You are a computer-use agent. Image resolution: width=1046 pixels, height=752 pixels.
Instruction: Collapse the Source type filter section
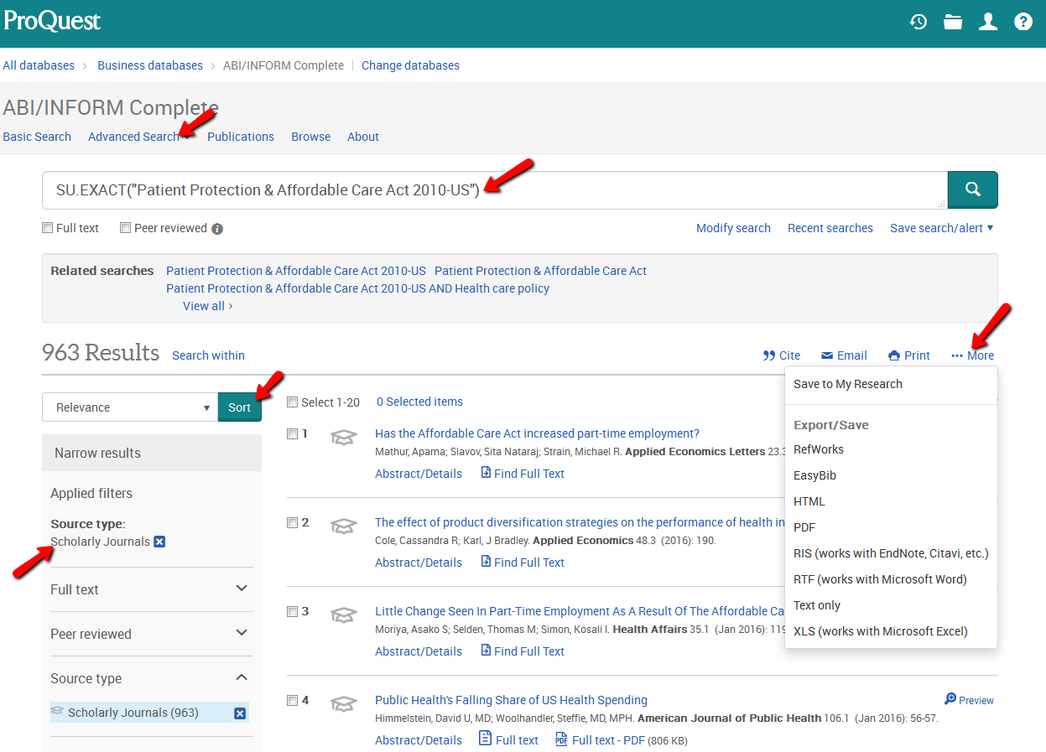click(151, 678)
